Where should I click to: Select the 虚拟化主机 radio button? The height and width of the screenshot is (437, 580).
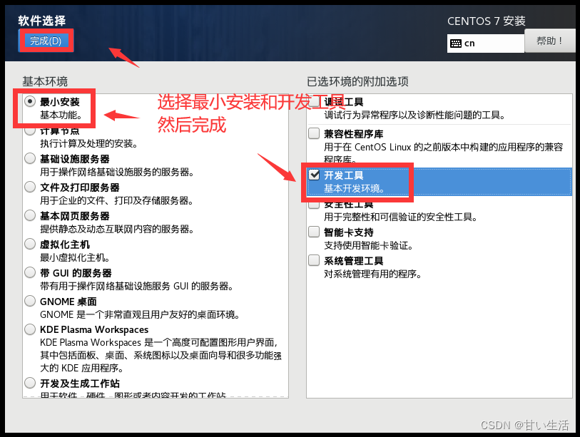click(30, 244)
